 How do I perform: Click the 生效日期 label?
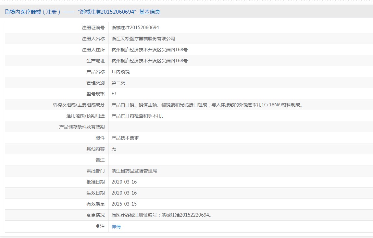coord(95,193)
